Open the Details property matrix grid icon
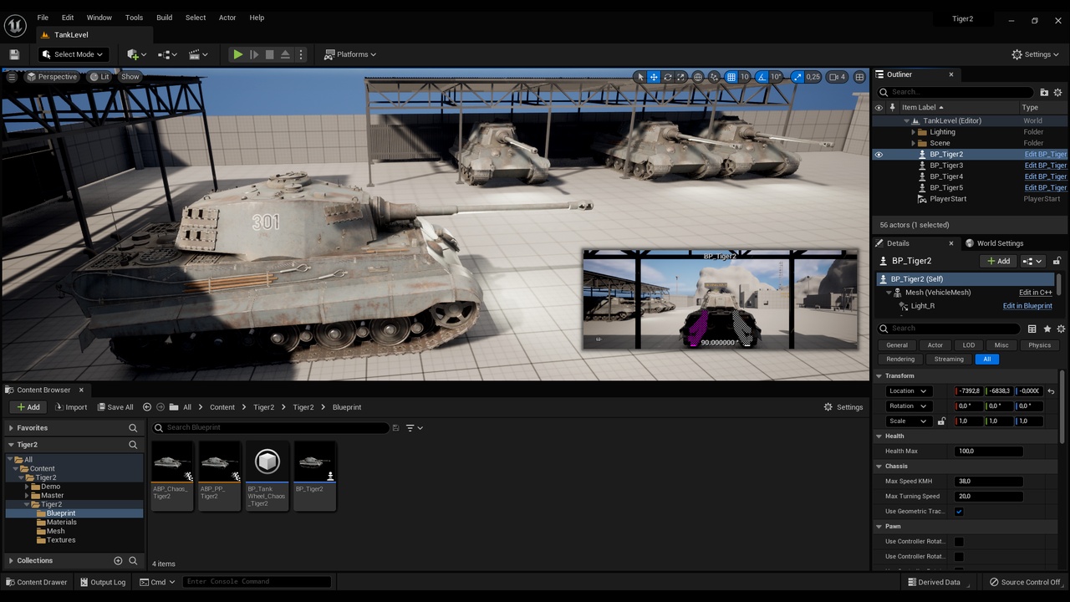This screenshot has width=1070, height=602. tap(1032, 329)
